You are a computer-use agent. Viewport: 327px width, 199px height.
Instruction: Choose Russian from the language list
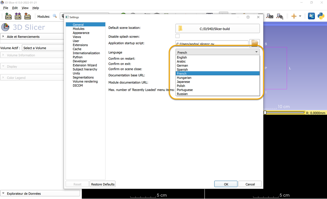pyautogui.click(x=218, y=94)
